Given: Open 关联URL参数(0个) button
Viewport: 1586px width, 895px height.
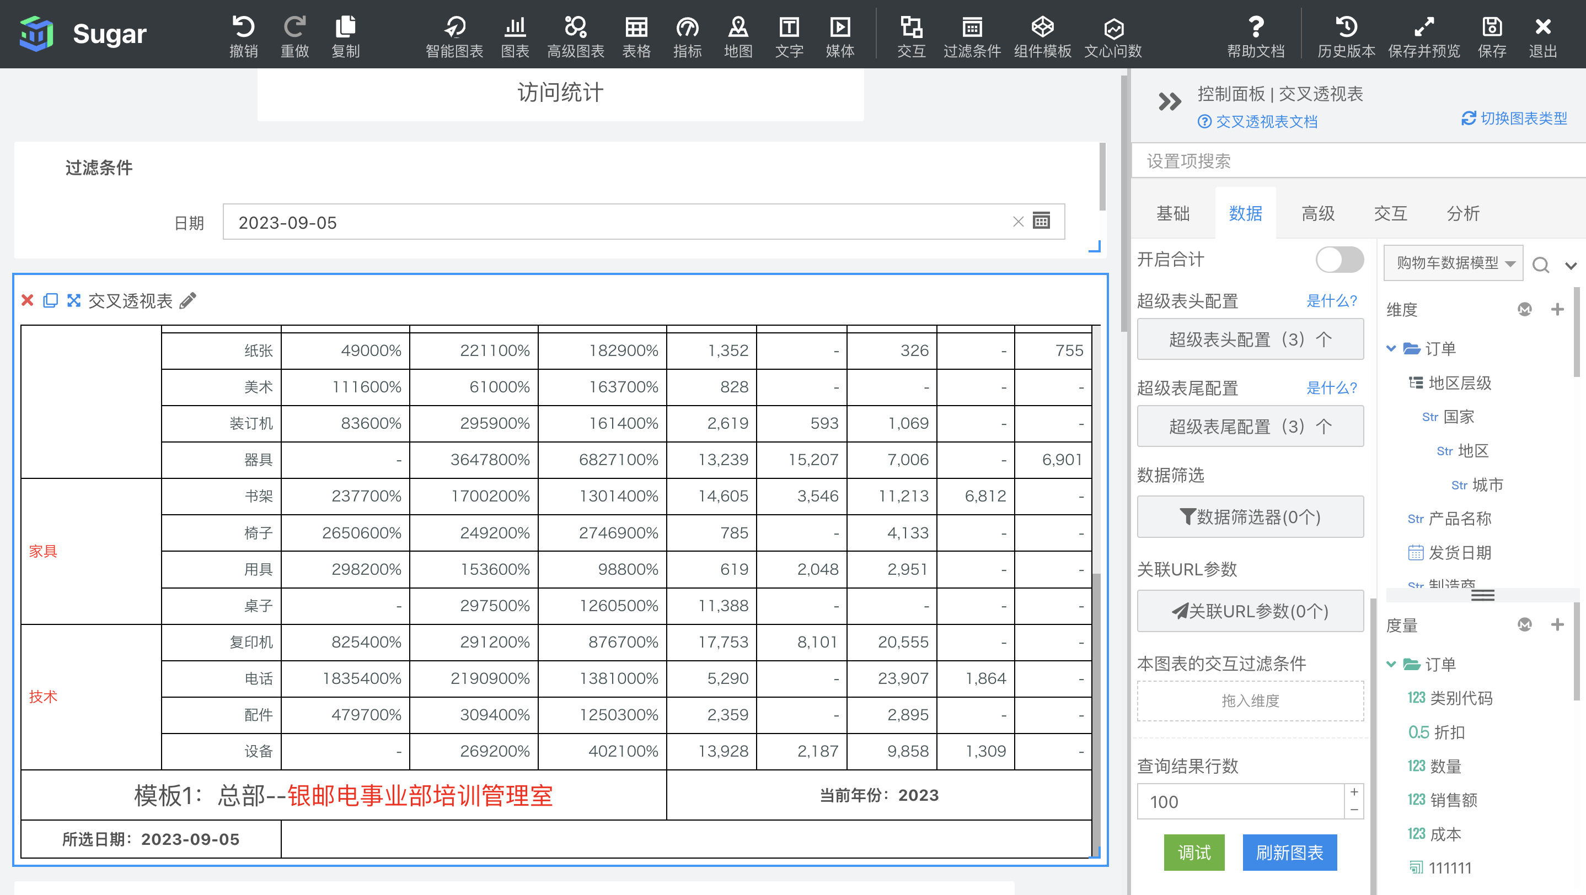Looking at the screenshot, I should [x=1250, y=611].
